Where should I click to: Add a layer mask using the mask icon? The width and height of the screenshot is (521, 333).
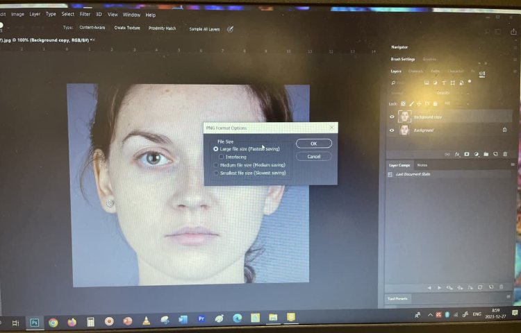pos(467,154)
